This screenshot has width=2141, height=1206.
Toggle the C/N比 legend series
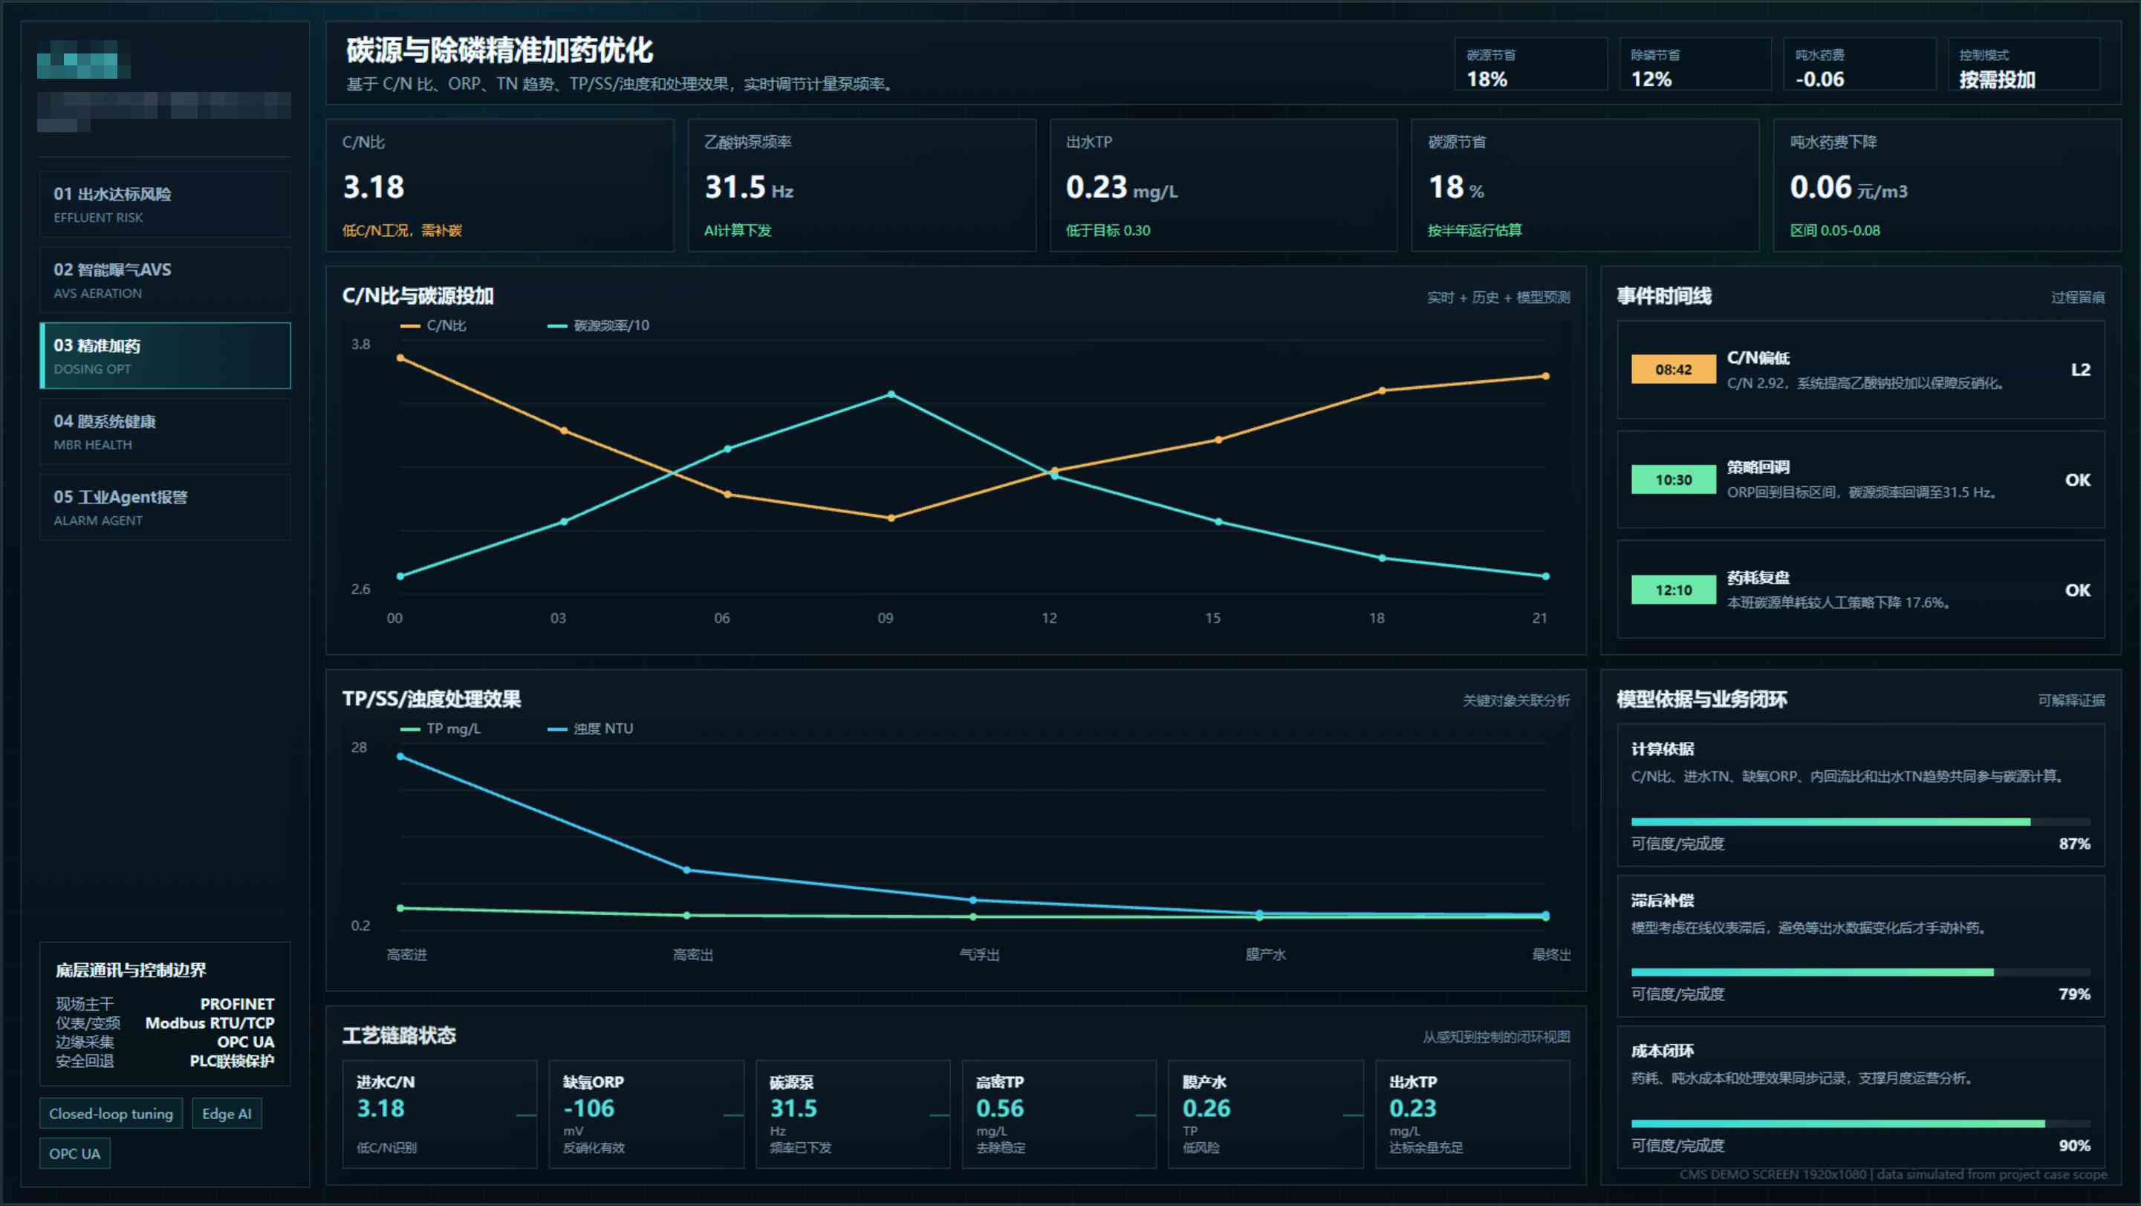[433, 325]
